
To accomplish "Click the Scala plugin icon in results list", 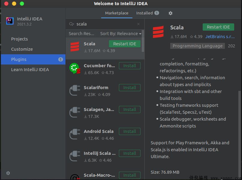I will tap(75, 46).
